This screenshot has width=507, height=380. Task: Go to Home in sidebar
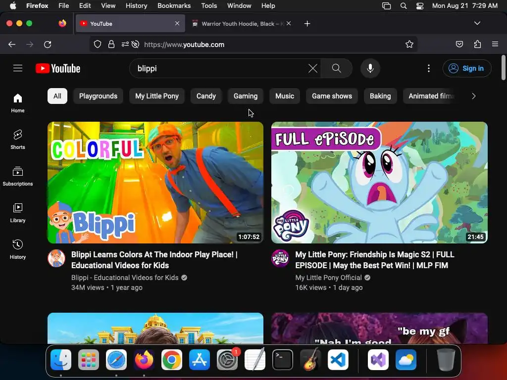click(18, 103)
